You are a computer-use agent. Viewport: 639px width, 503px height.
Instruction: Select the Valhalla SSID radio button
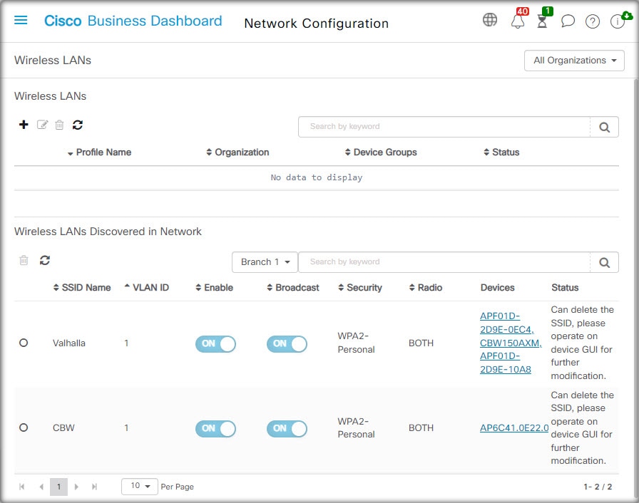click(x=24, y=343)
